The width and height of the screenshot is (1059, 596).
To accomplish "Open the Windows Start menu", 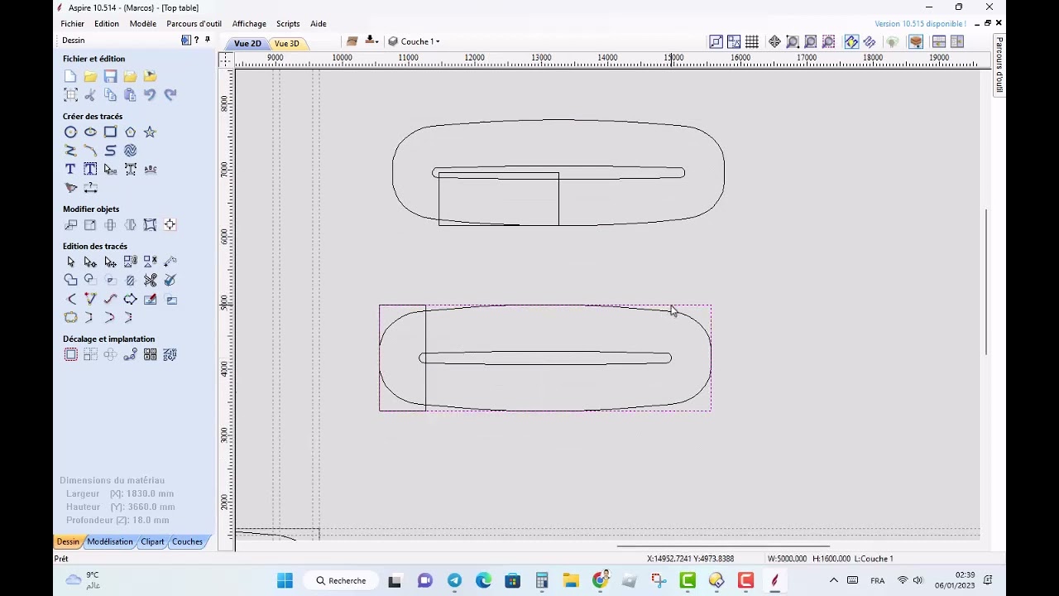I will [x=285, y=580].
